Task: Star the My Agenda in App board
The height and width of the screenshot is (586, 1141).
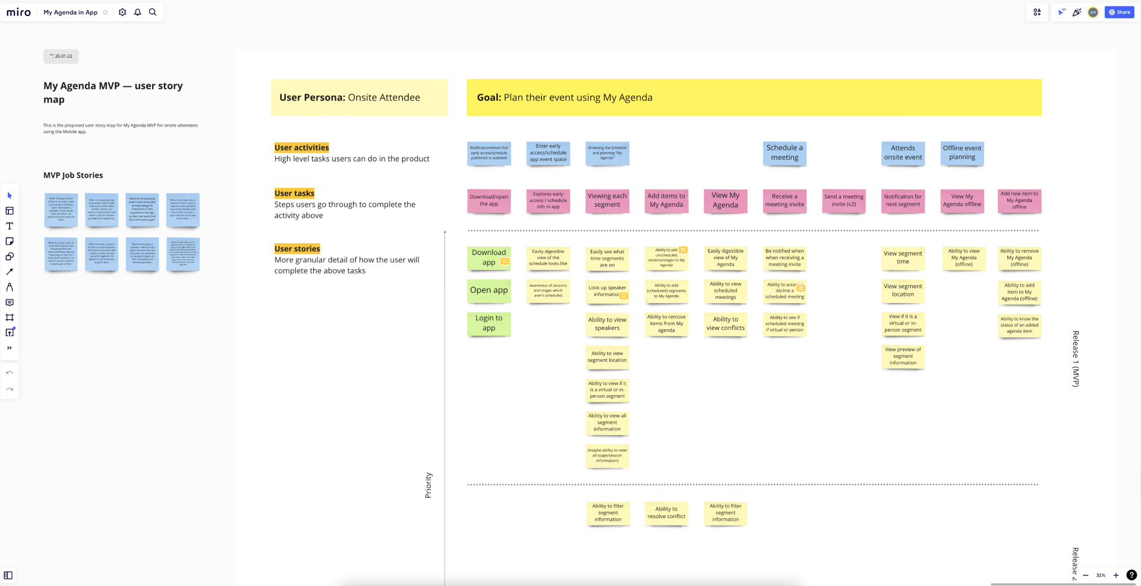Action: pyautogui.click(x=105, y=12)
